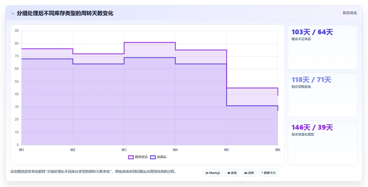Click the M4 x-axis label
The width and height of the screenshot is (368, 187).
click(175, 150)
